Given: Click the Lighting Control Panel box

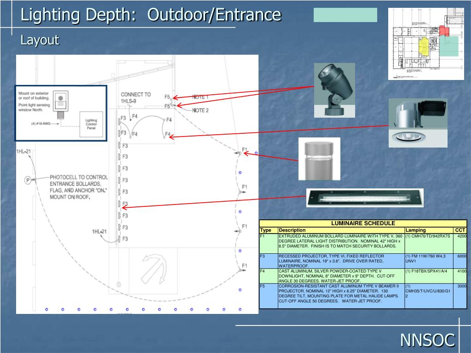Looking at the screenshot, I should tap(91, 124).
